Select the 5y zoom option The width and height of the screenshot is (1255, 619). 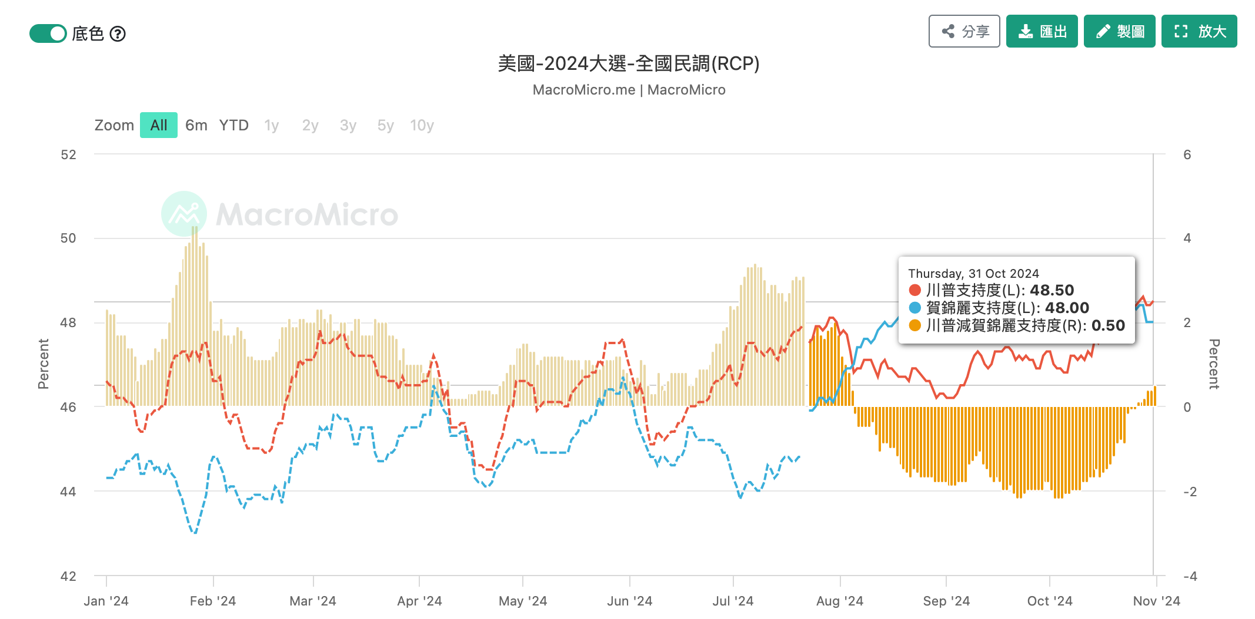(386, 125)
